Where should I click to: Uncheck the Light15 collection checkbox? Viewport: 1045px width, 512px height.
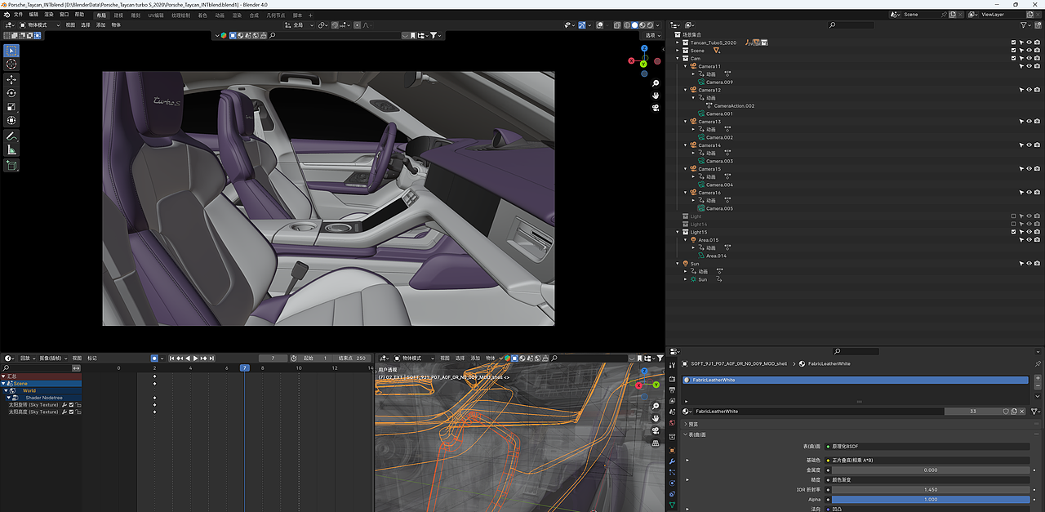pyautogui.click(x=1014, y=232)
